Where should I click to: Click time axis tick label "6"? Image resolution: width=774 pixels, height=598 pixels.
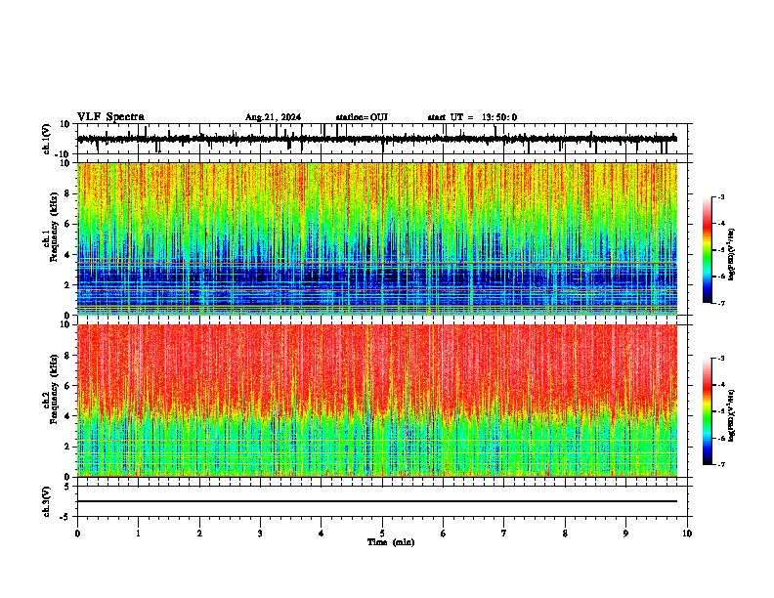(444, 534)
